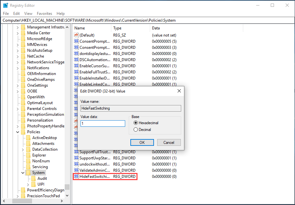Open the View menu

(x=28, y=13)
